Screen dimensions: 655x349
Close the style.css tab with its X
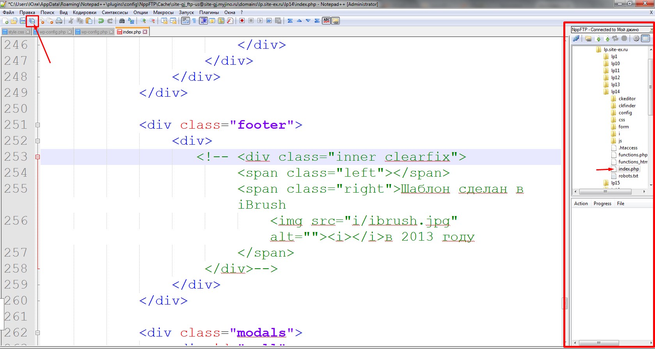coord(28,32)
